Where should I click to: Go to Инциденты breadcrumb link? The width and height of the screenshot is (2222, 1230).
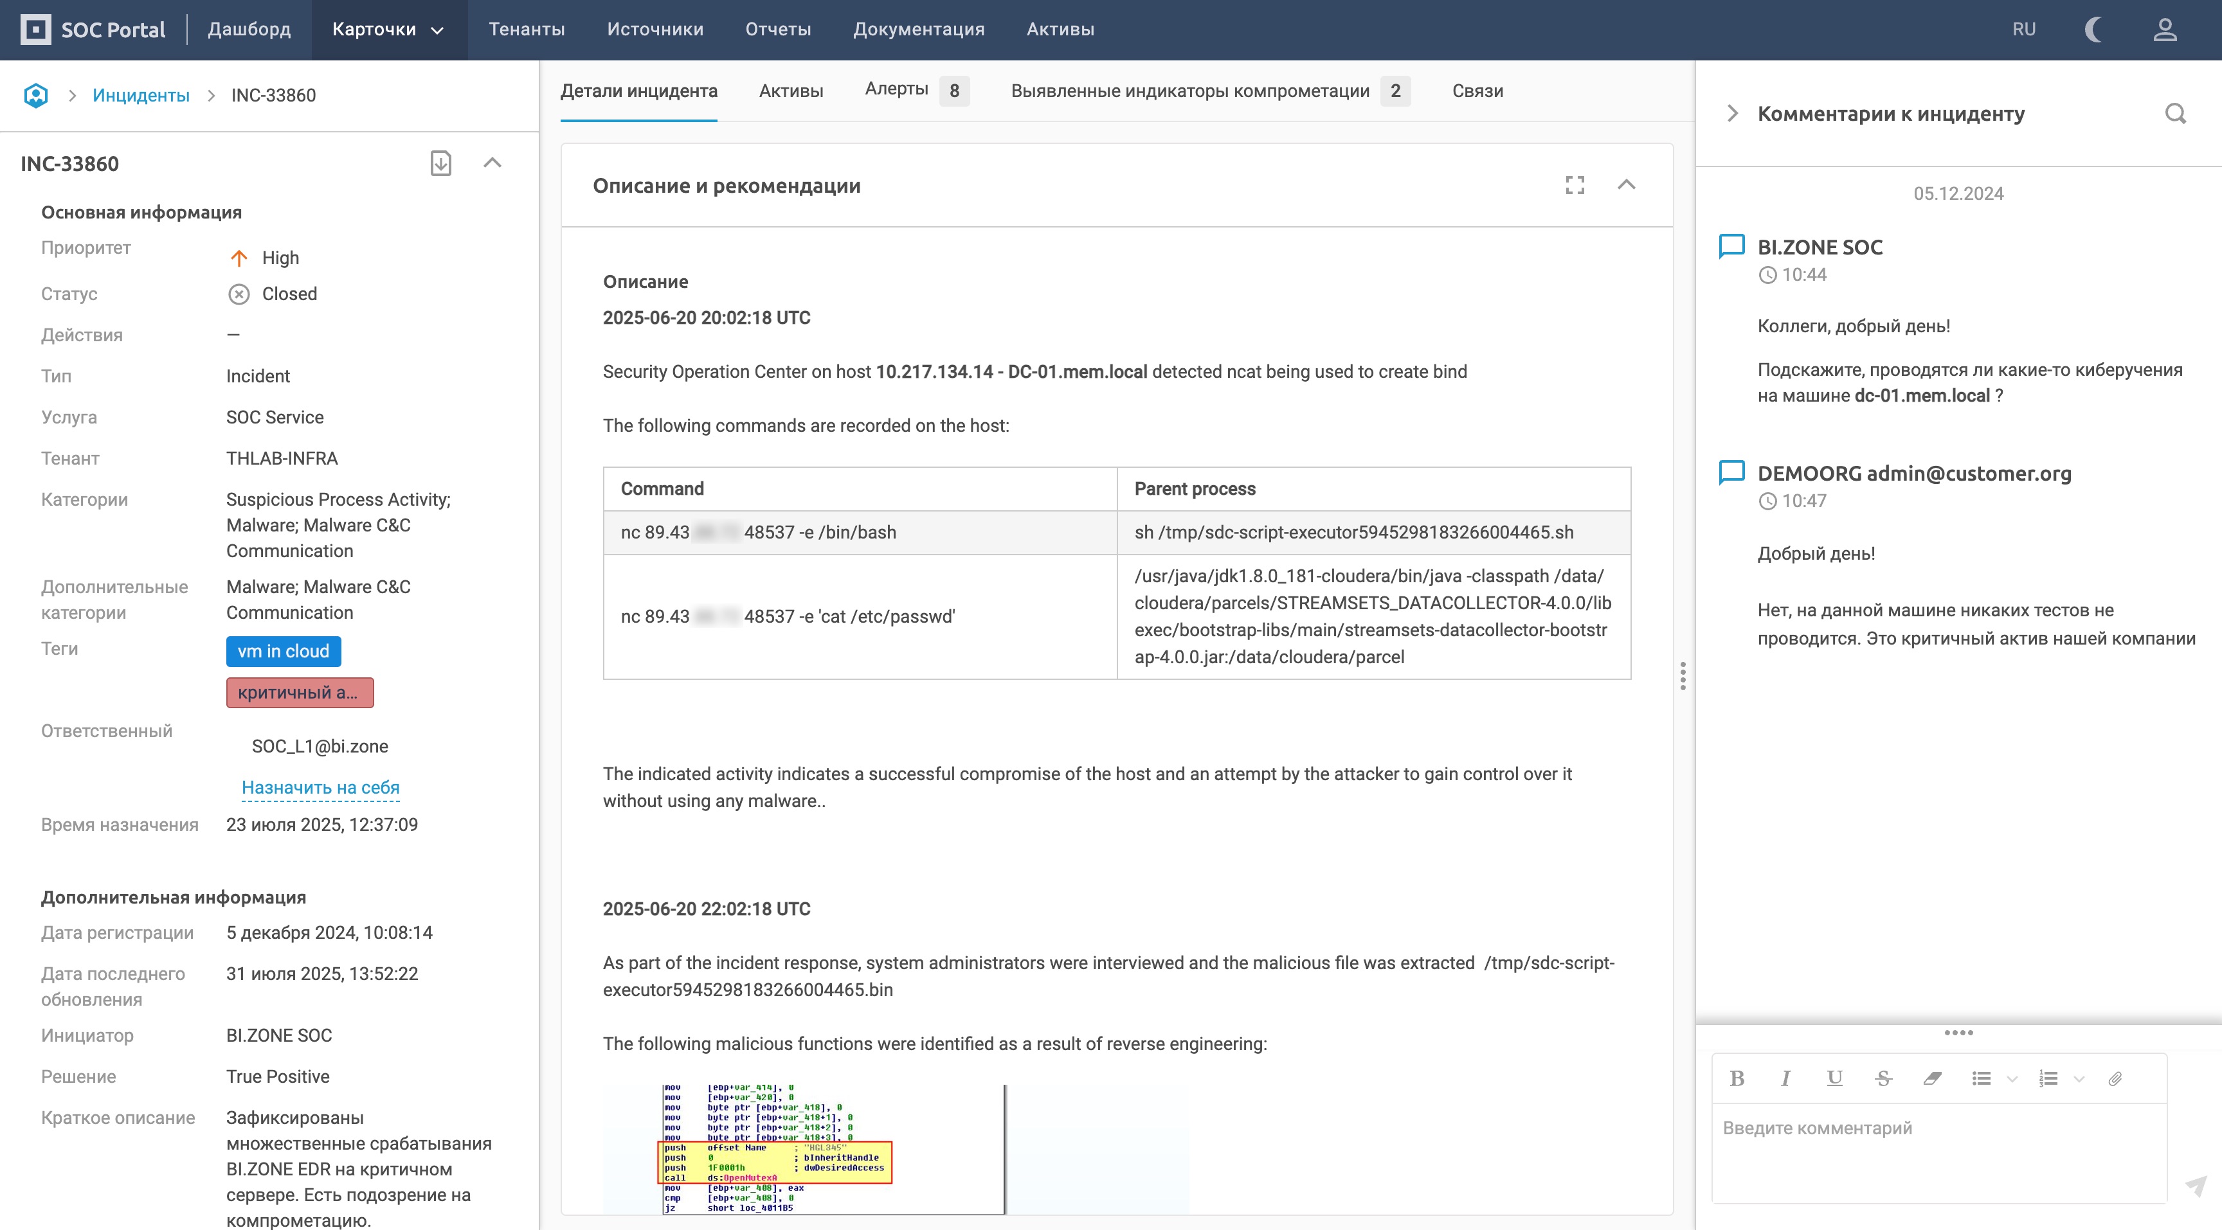pyautogui.click(x=141, y=95)
